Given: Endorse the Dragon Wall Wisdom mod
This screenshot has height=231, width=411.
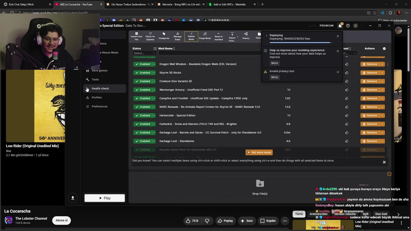Looking at the screenshot, I should [x=347, y=64].
